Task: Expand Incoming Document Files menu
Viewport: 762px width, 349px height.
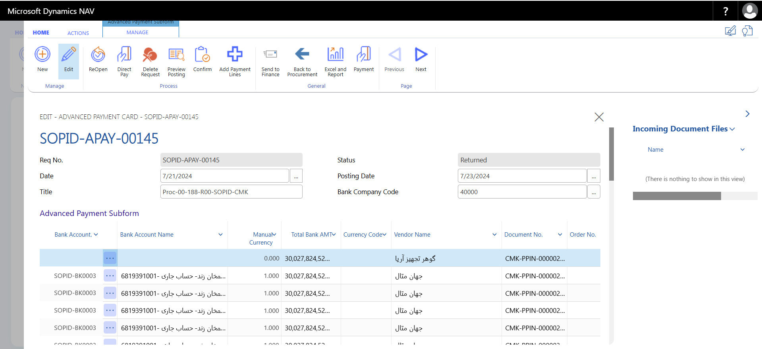Action: point(732,129)
